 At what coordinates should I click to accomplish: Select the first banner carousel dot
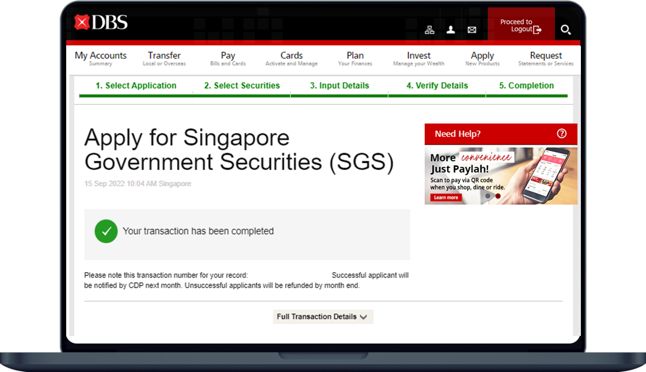pyautogui.click(x=488, y=196)
